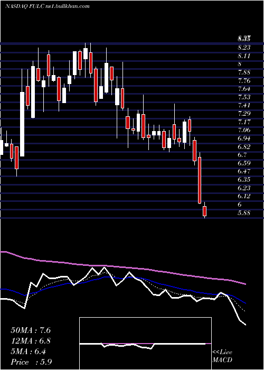Screen dimensions: 264x370
Task: Select the 5.88 price axis label
Action: (x=244, y=213)
